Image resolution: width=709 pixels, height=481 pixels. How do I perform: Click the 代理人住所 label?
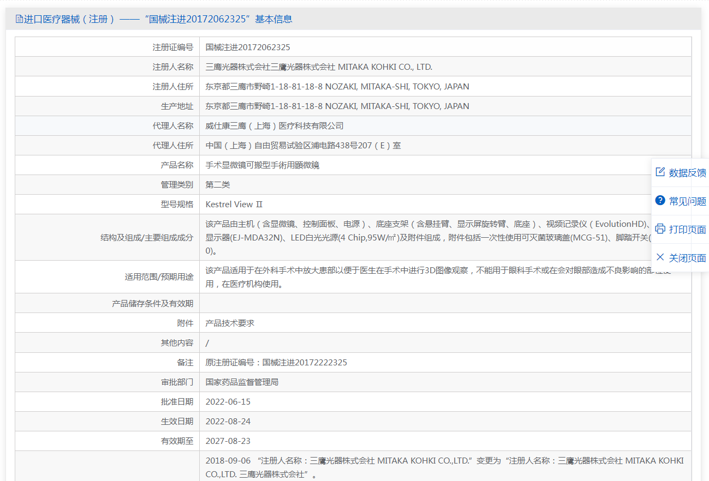pos(173,146)
